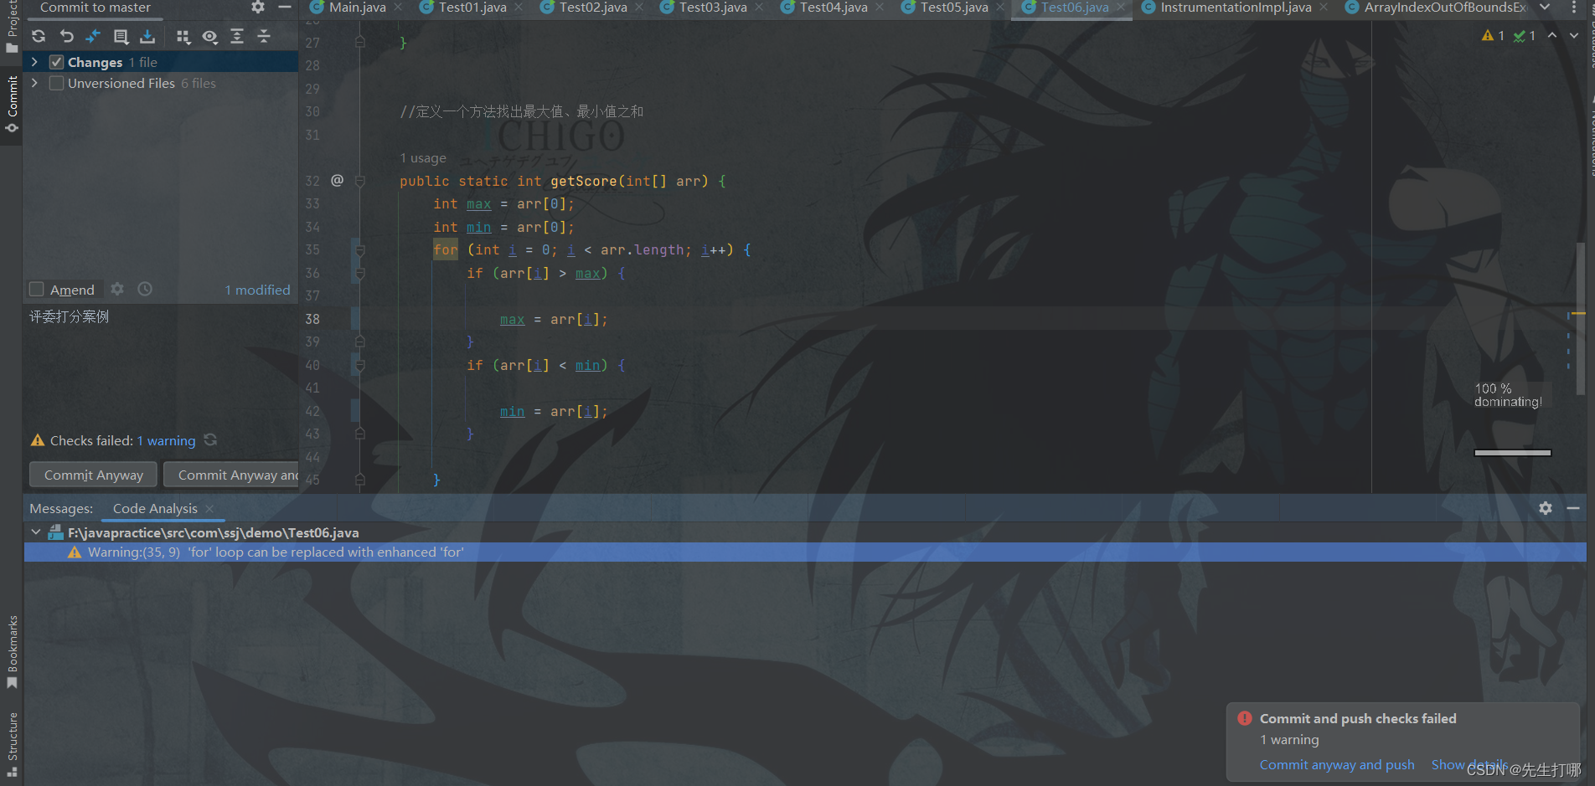
Task: Collapse the Test06.java messages node
Action: point(35,532)
